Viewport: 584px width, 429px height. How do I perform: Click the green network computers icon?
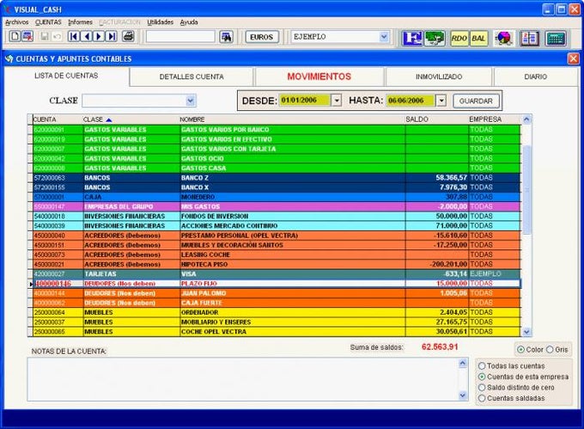tap(435, 38)
